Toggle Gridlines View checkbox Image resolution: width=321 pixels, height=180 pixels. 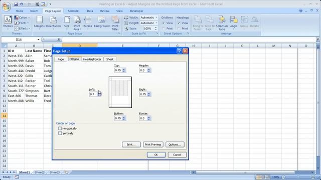(164, 23)
